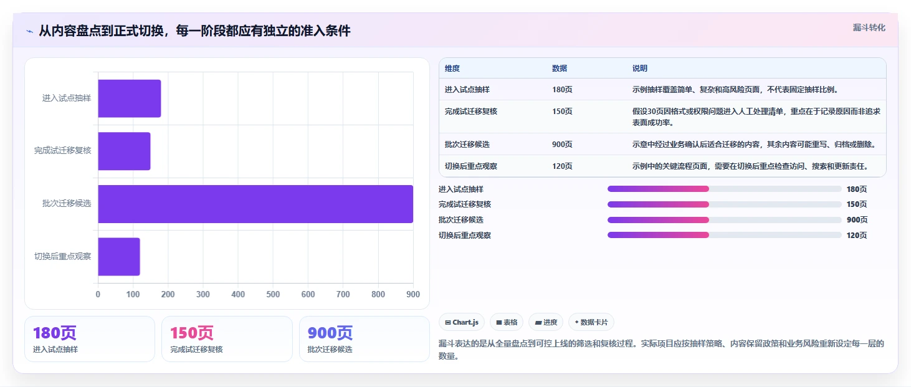Open the 150页 完成试迁移复核 data card

click(x=227, y=339)
